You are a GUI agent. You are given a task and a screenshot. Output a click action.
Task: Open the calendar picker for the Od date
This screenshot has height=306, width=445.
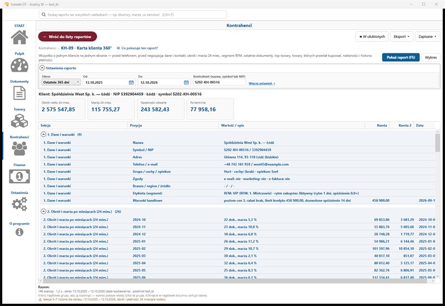[131, 82]
